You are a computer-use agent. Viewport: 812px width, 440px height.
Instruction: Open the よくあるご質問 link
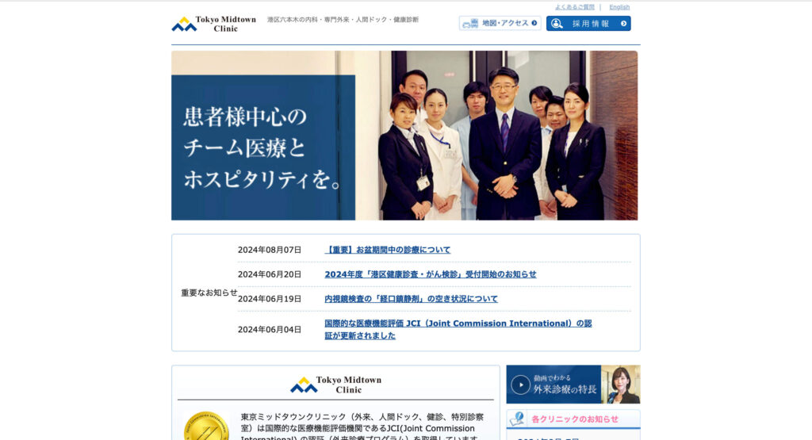click(x=574, y=7)
